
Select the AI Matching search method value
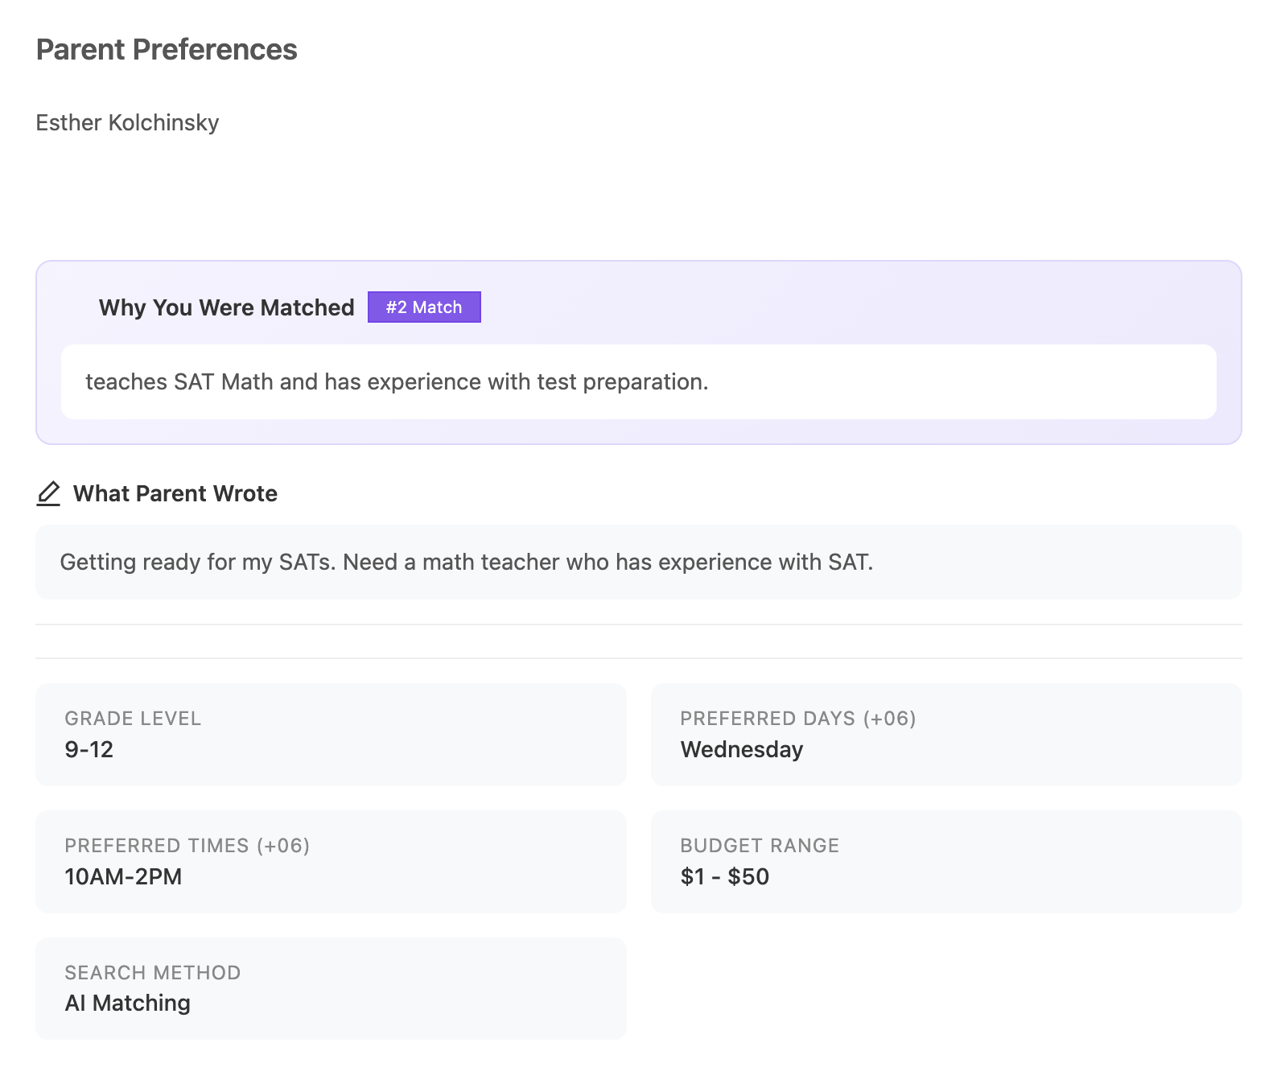pos(127,1003)
